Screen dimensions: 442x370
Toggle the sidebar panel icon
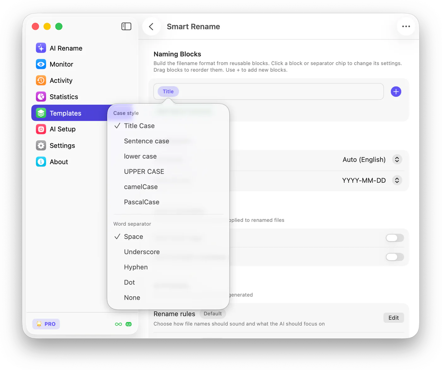126,26
